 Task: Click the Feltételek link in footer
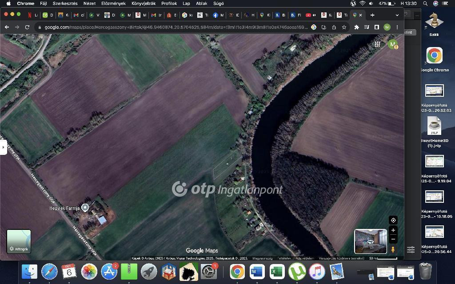tap(284, 258)
